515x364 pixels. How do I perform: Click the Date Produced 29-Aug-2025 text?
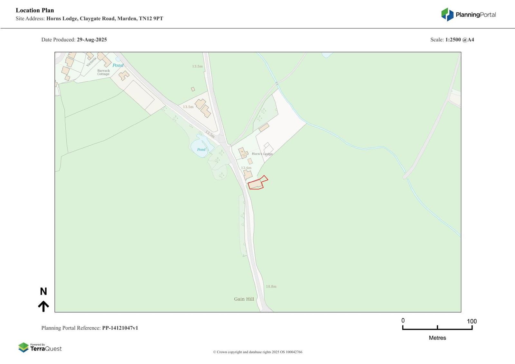[74, 40]
